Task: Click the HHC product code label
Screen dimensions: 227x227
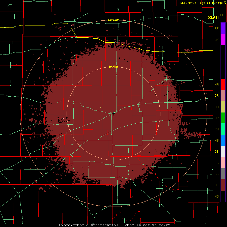Action: click(221, 15)
